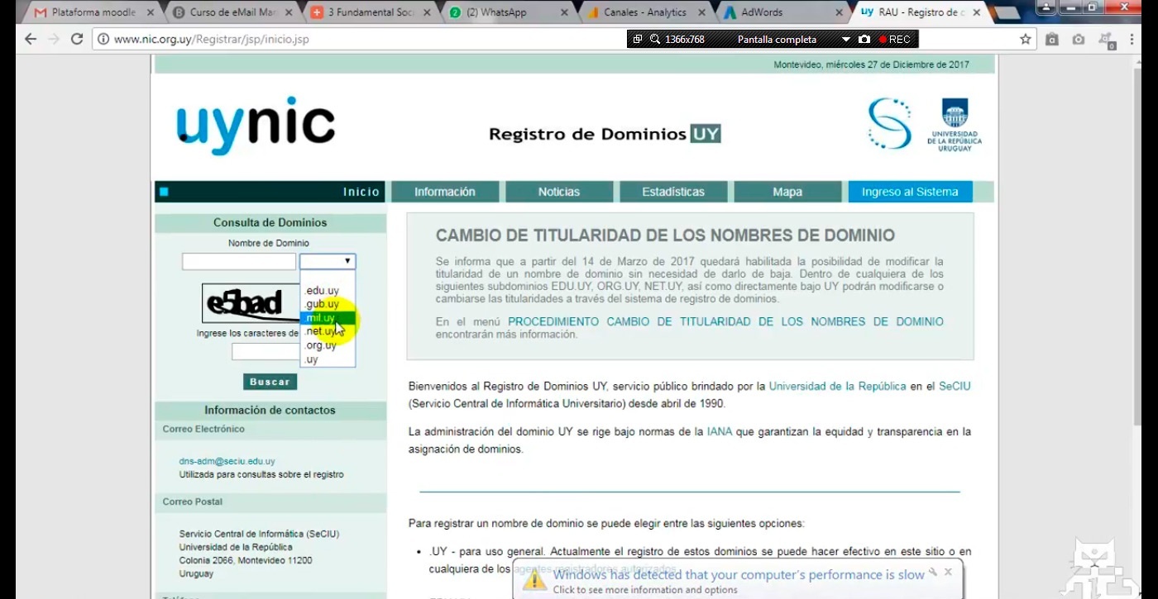
Task: Open Chrome's three-dot menu
Action: click(x=1133, y=39)
